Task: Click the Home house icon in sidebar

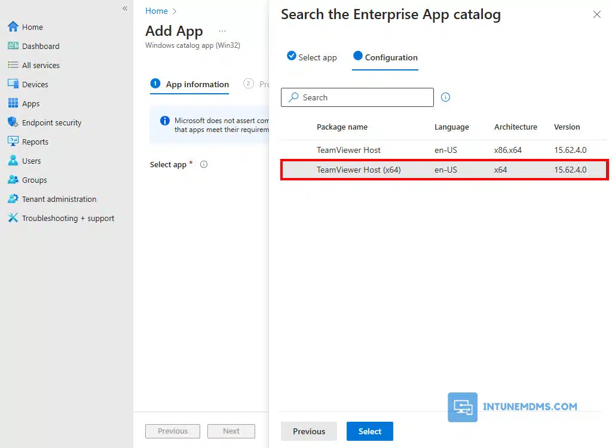Action: tap(13, 26)
